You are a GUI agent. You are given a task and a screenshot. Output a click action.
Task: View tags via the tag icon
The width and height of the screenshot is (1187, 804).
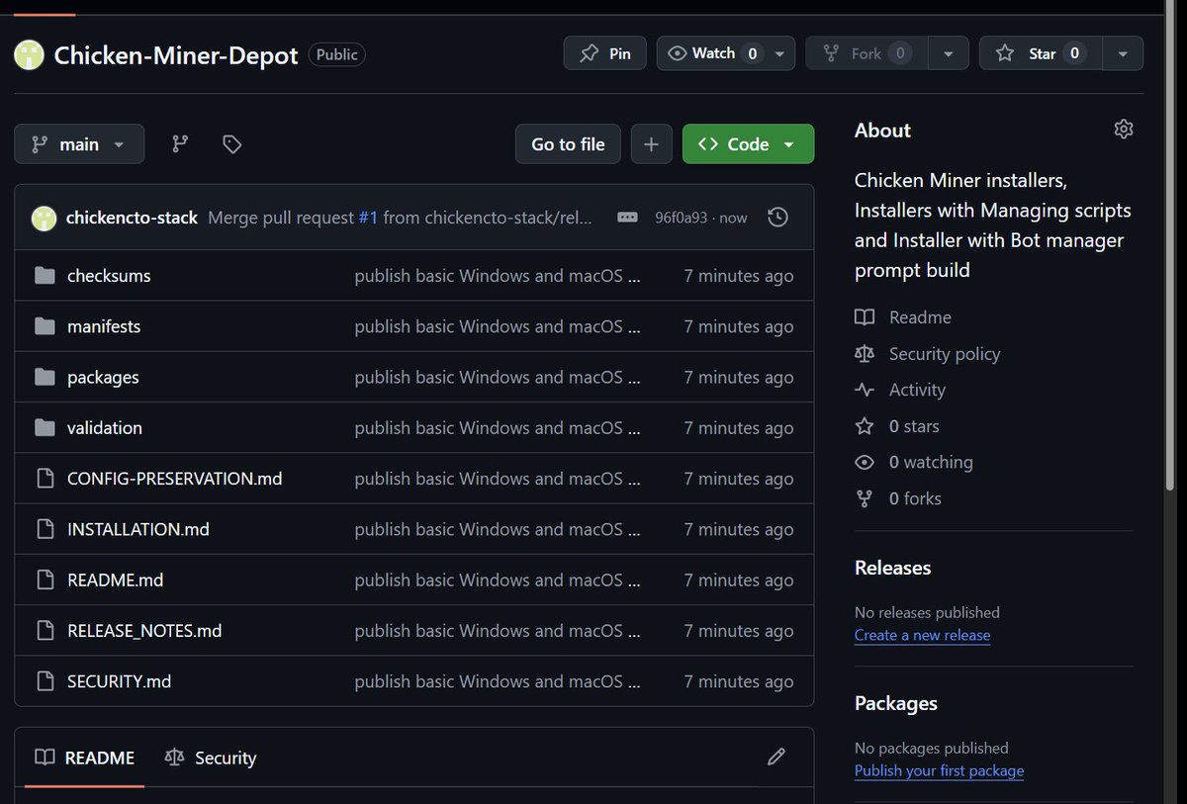point(232,144)
